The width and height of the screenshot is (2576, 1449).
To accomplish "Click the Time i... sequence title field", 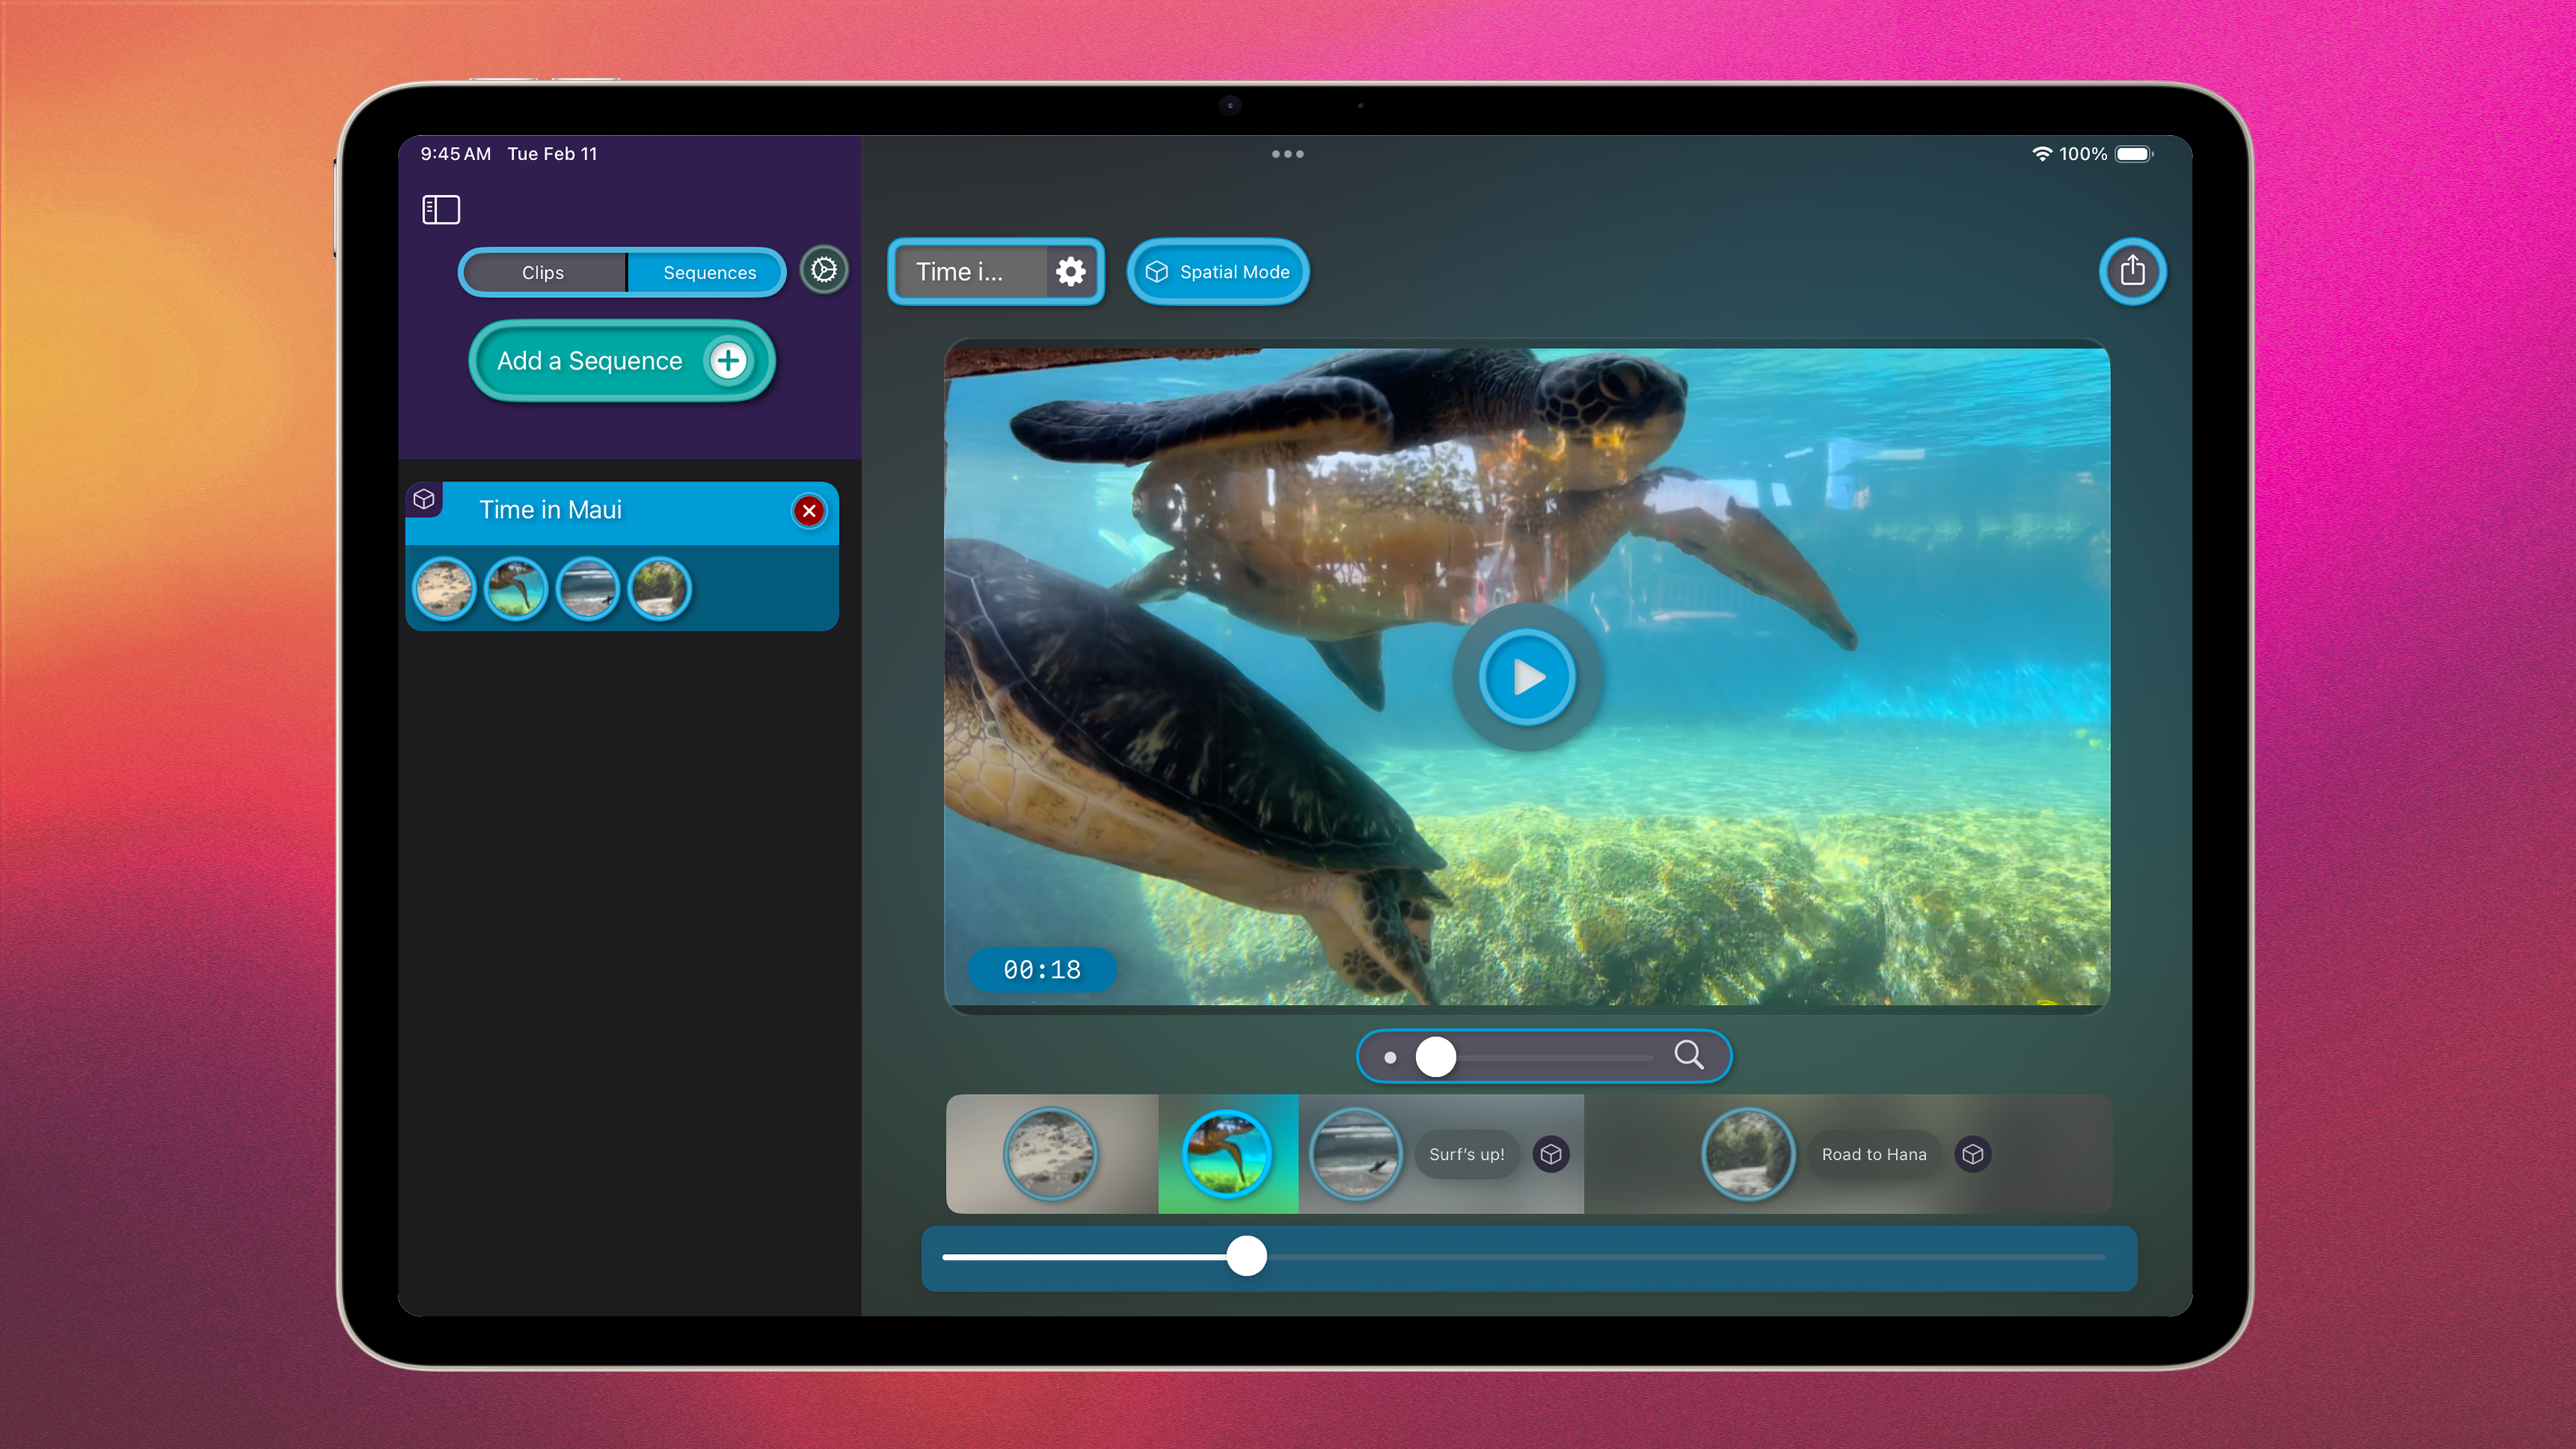I will (970, 272).
